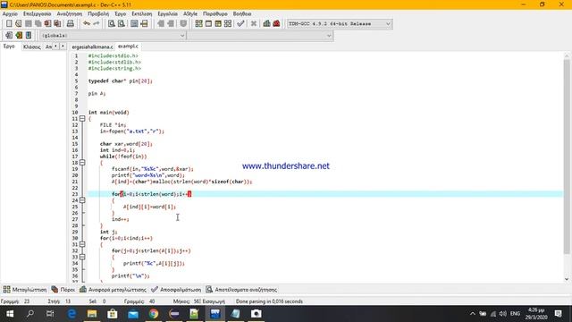572x322 pixels.
Task: Compile and run toolbar icon
Action: 218,24
